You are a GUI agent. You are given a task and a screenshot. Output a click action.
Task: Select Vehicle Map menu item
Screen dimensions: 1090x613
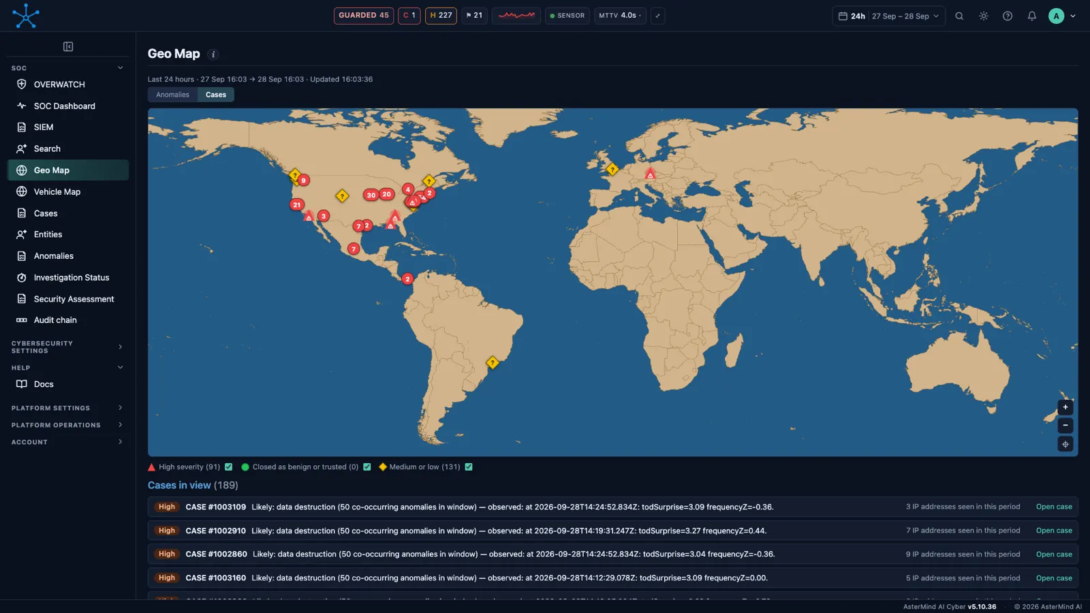pos(68,192)
